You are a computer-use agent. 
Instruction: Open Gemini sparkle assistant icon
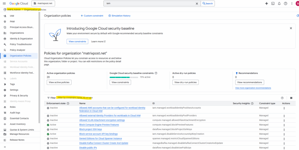pyautogui.click(x=266, y=4)
